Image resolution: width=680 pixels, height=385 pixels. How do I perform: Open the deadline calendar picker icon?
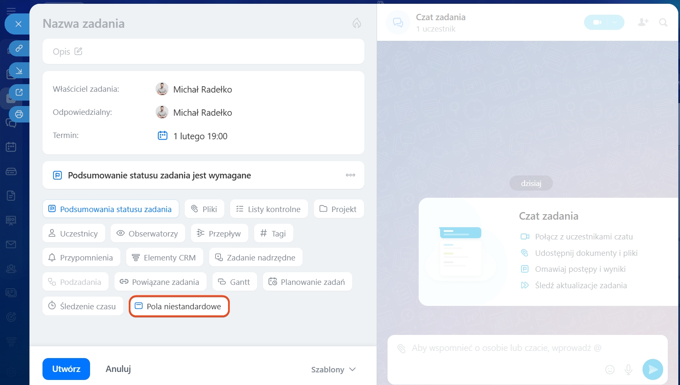coord(162,135)
